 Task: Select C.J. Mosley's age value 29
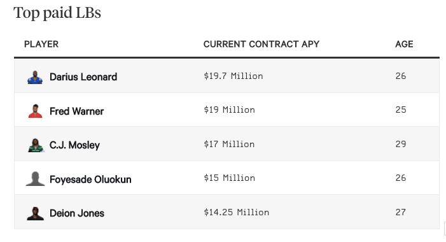[401, 144]
